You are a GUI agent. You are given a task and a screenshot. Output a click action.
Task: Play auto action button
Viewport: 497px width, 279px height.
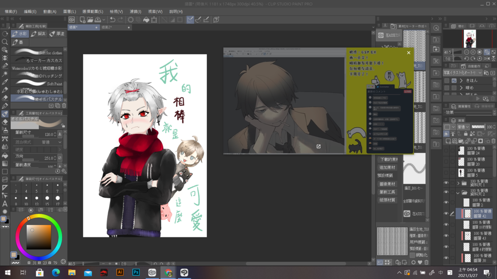[478, 99]
